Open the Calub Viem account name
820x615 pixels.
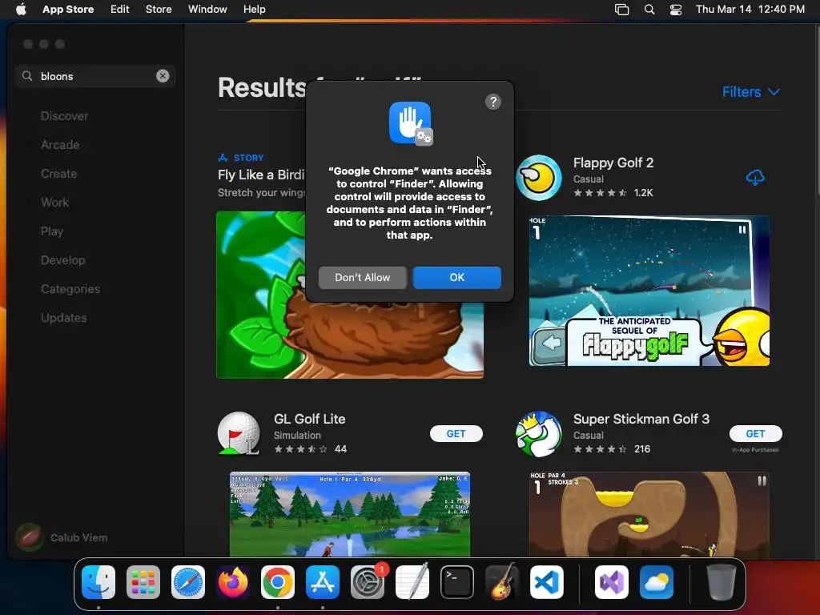pos(79,537)
